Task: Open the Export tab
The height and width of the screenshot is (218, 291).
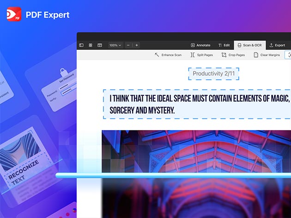Action: pyautogui.click(x=277, y=45)
